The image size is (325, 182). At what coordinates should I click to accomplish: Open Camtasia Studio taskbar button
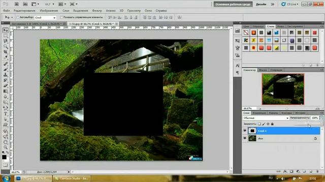tap(71, 178)
